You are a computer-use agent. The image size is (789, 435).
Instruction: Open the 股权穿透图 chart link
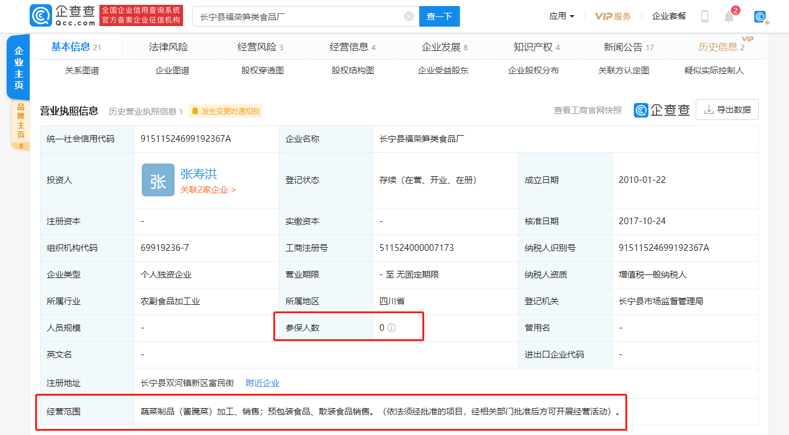pos(262,70)
